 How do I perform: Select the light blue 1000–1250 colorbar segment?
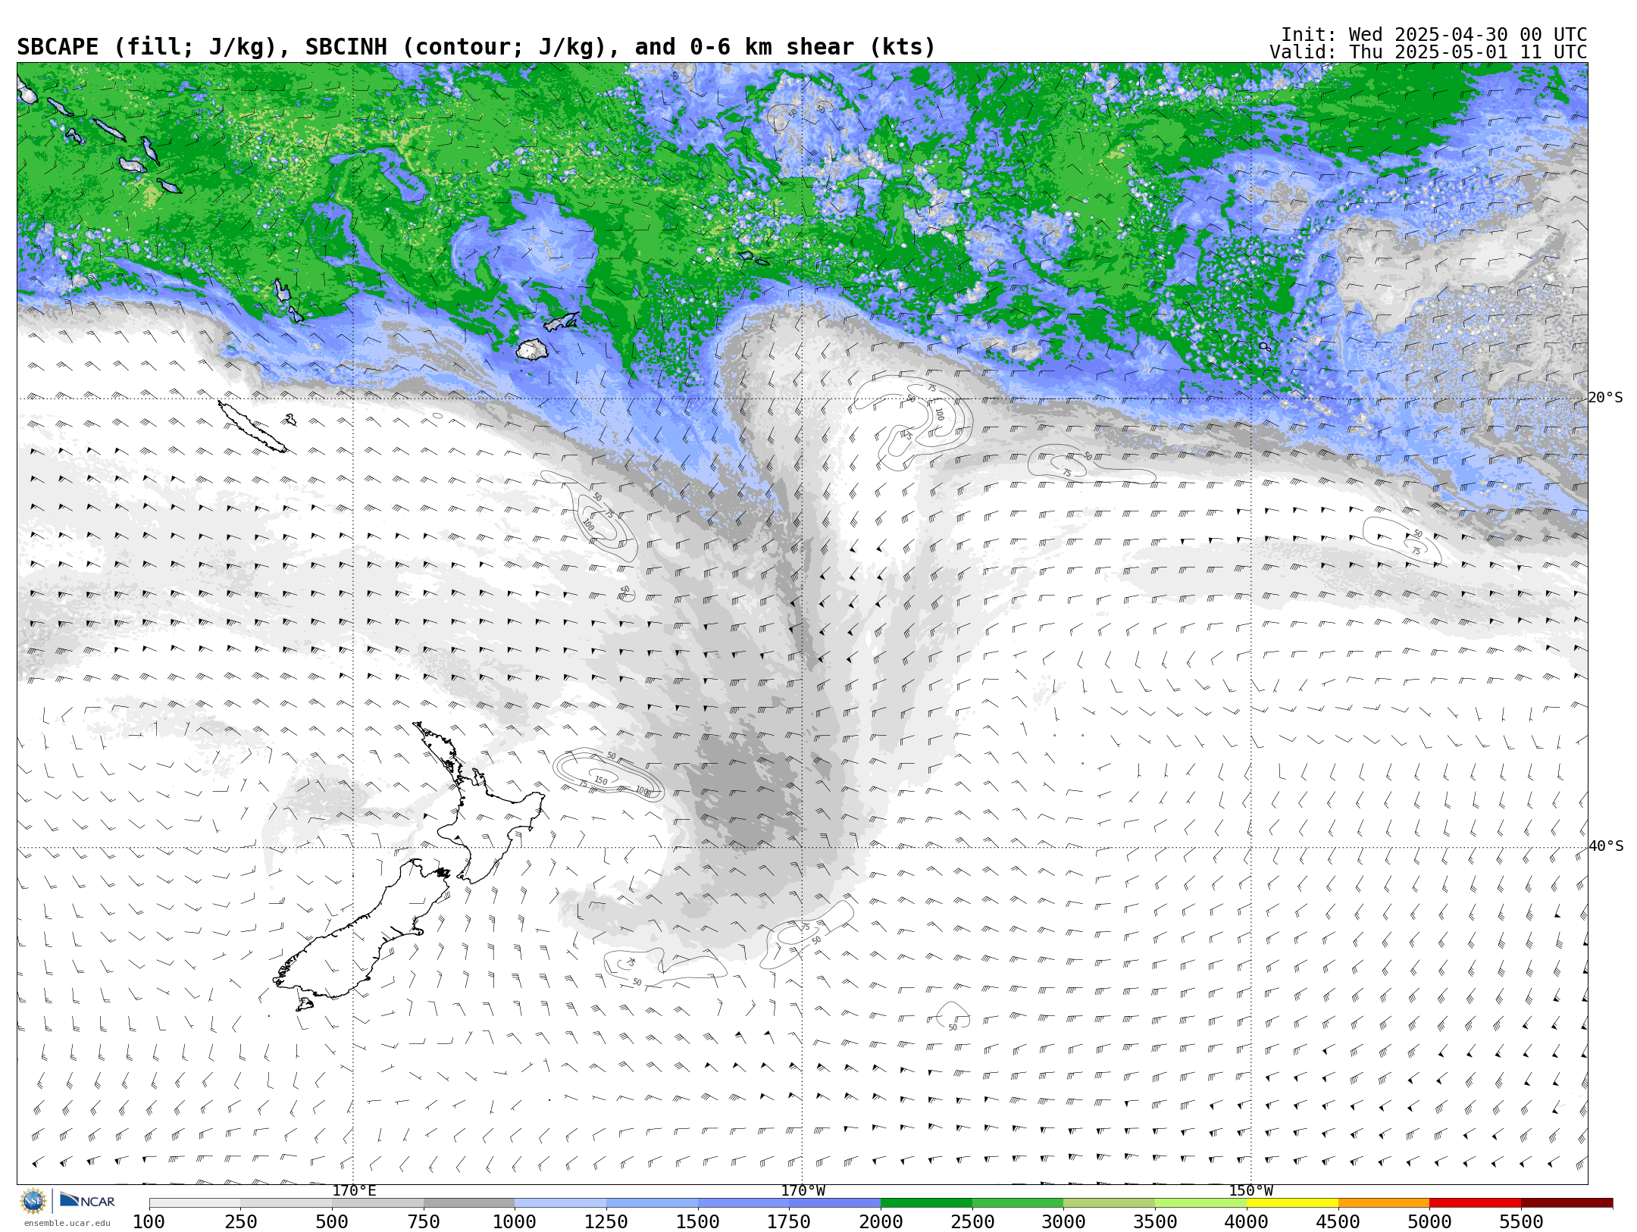[x=560, y=1203]
